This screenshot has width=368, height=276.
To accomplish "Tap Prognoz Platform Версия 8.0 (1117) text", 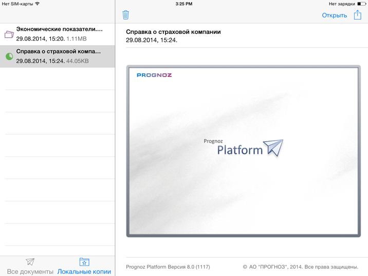I will click(x=168, y=267).
